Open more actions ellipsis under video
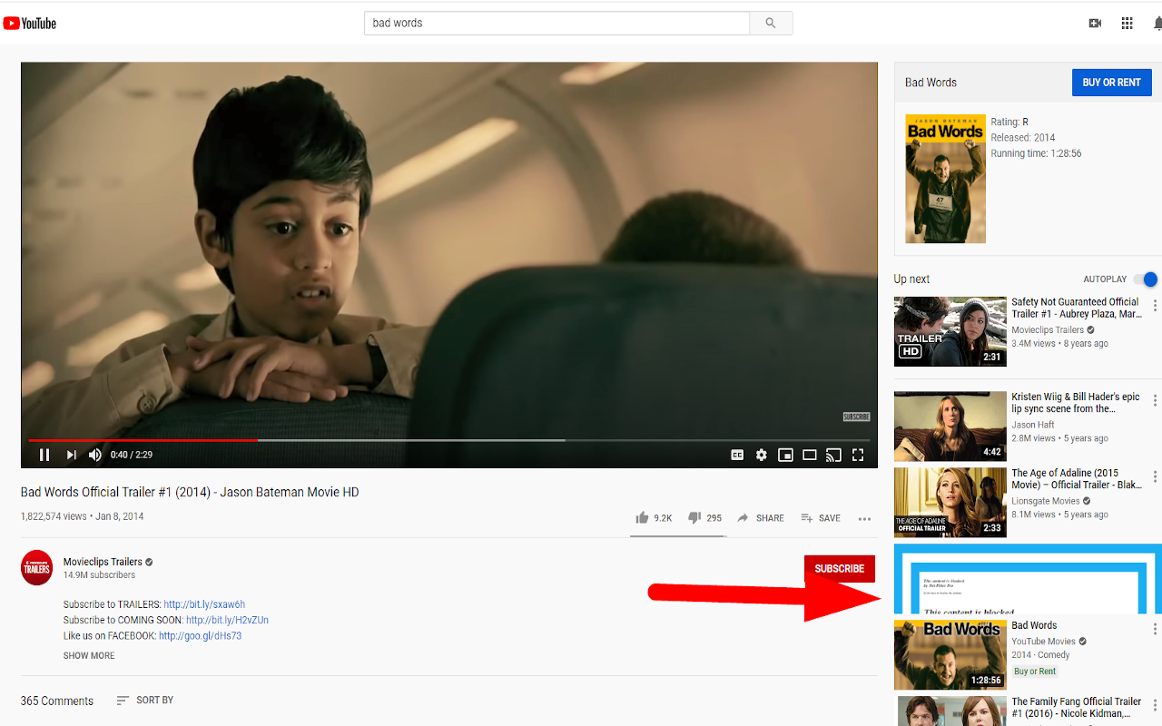 (864, 519)
